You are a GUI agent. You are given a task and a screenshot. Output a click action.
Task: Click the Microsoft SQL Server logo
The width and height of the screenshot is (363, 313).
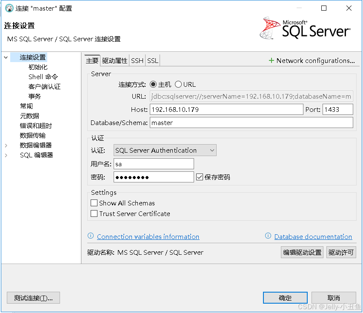pyautogui.click(x=305, y=28)
